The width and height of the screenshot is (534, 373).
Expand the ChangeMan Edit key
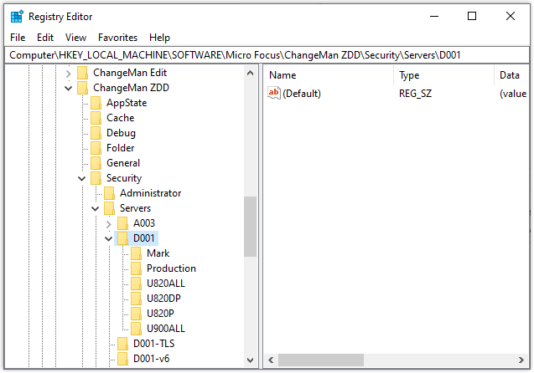(69, 74)
